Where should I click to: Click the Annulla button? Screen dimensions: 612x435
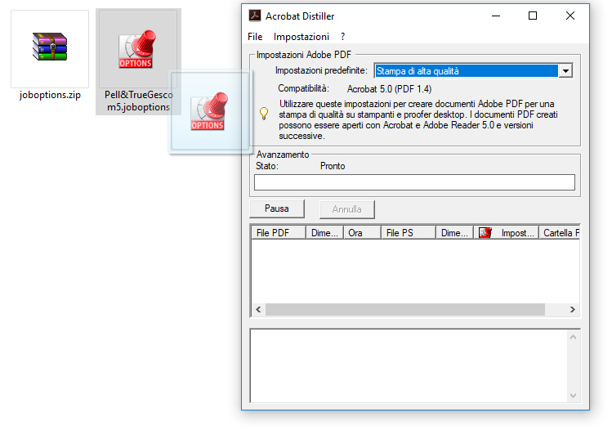346,209
